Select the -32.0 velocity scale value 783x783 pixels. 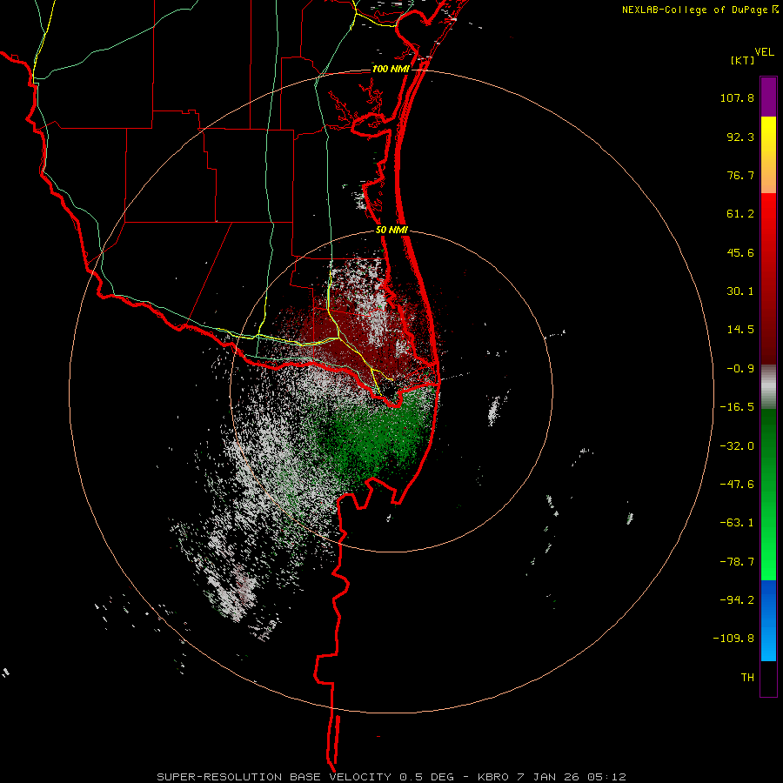737,446
